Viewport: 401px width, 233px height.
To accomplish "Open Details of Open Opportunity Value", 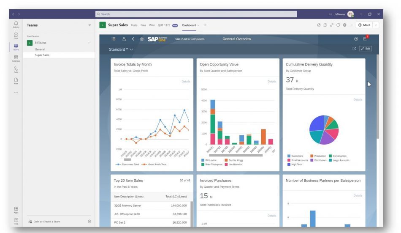I will point(272,82).
